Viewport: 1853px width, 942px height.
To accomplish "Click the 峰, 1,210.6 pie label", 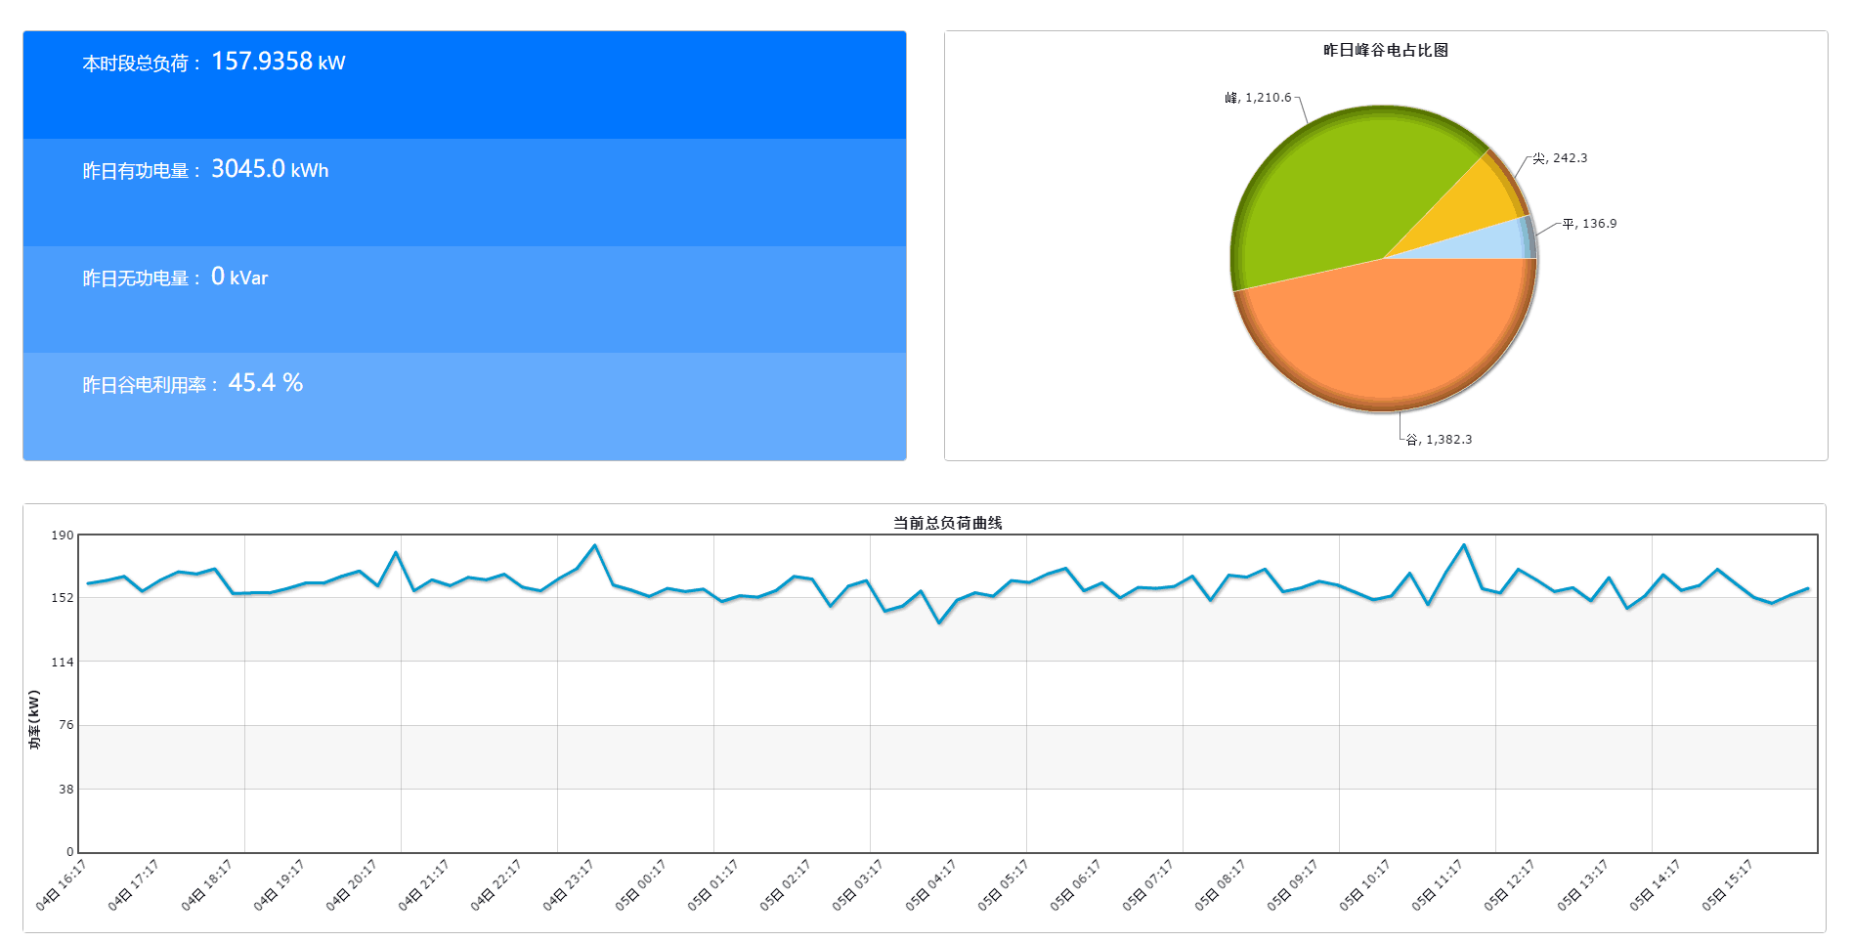I will 1258,98.
